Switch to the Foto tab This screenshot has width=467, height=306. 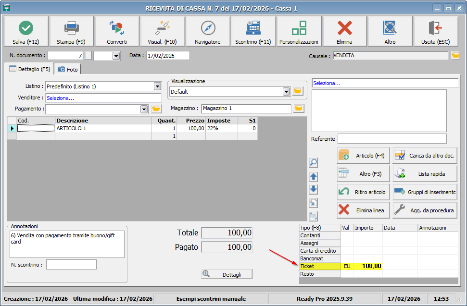(67, 69)
